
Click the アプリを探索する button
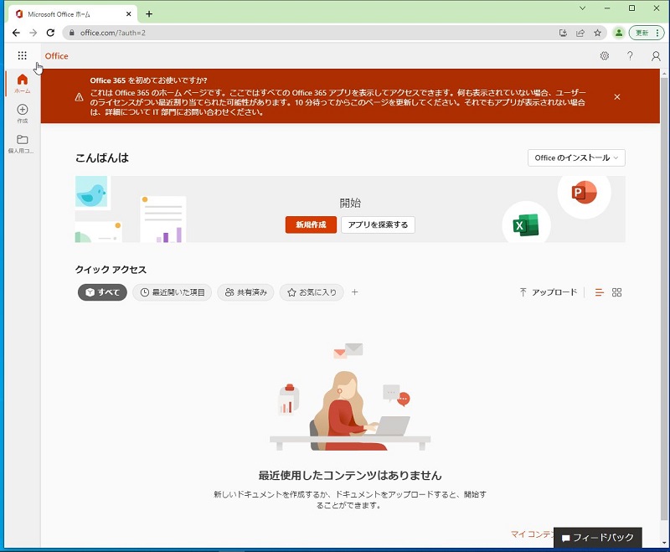coord(378,224)
